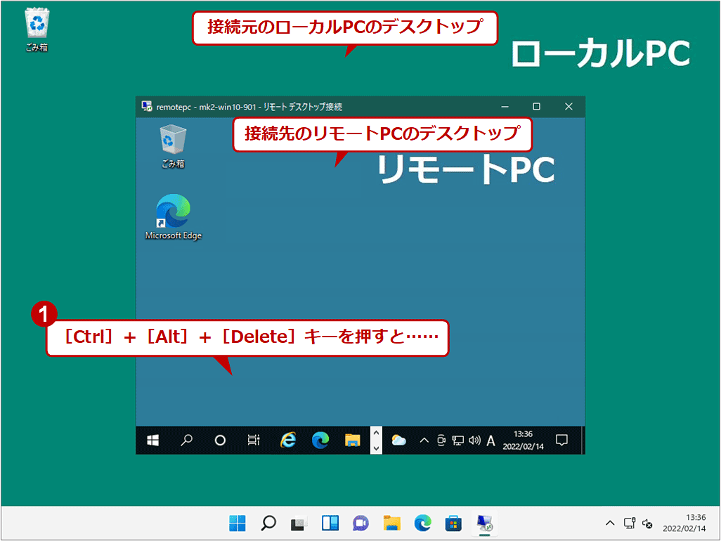Screen dimensions: 721x541
Task: Mute remote PC volume via speaker icon
Action: [474, 439]
